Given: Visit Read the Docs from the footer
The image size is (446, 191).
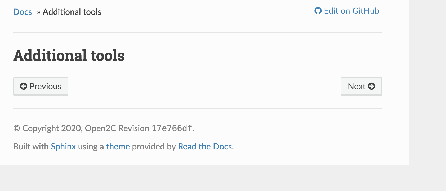Looking at the screenshot, I should click(x=205, y=146).
